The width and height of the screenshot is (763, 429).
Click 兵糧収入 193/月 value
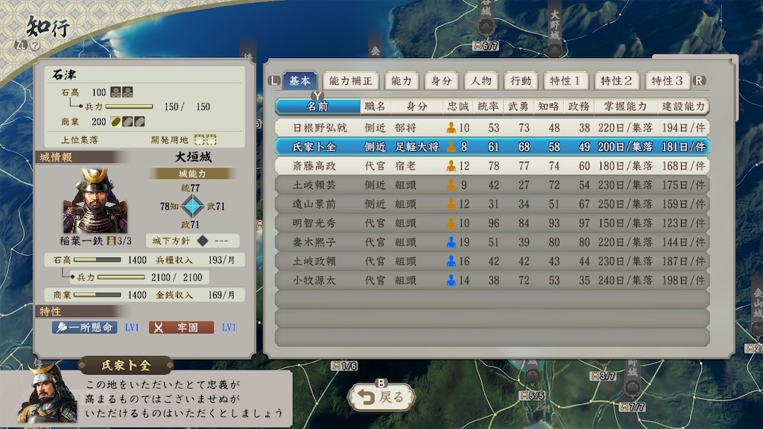click(221, 260)
